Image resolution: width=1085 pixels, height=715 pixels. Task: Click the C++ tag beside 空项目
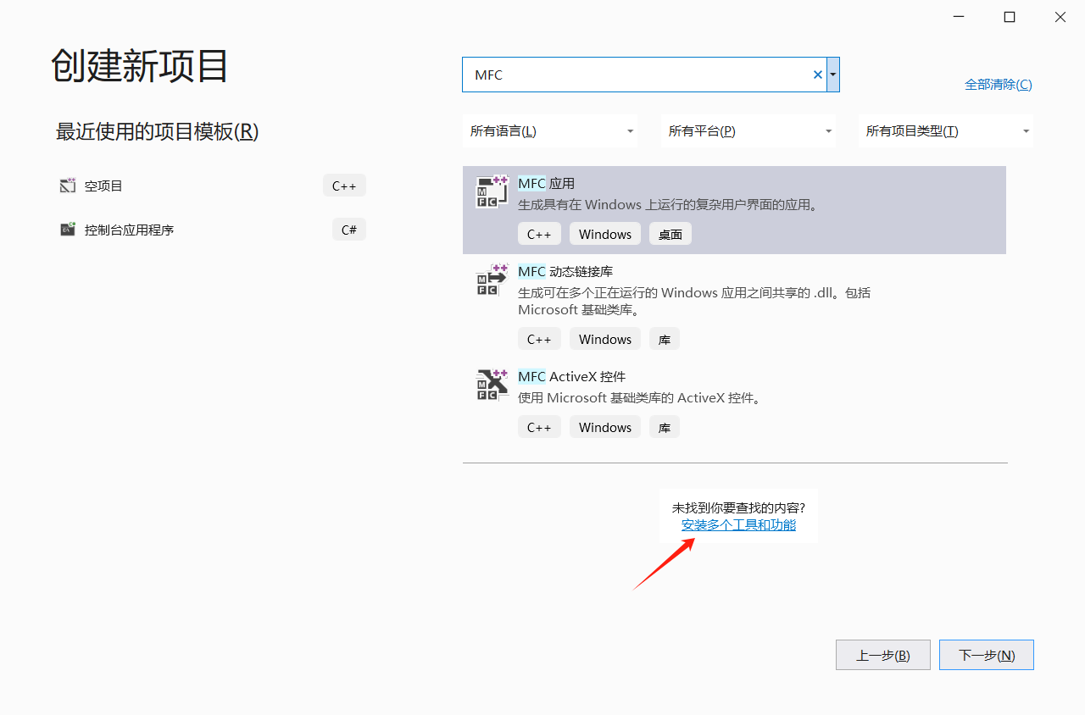(344, 186)
